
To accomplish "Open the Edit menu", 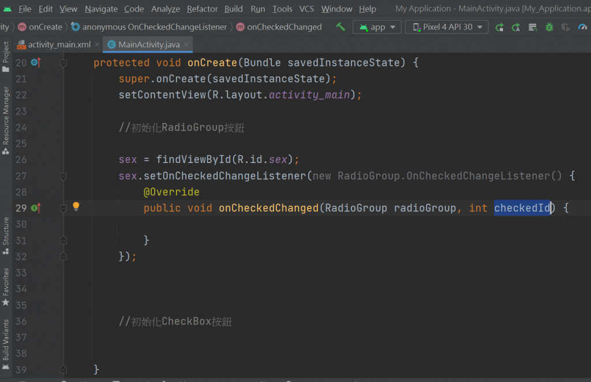I will (46, 9).
